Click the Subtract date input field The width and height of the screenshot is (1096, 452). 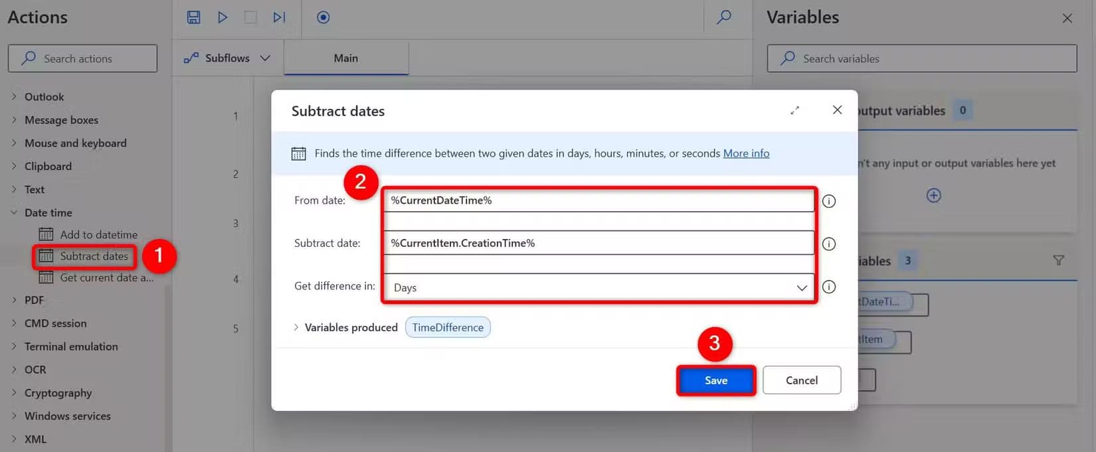click(598, 243)
